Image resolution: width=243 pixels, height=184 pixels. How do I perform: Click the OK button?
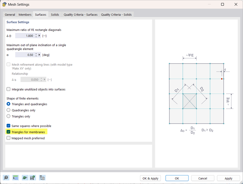(177, 178)
